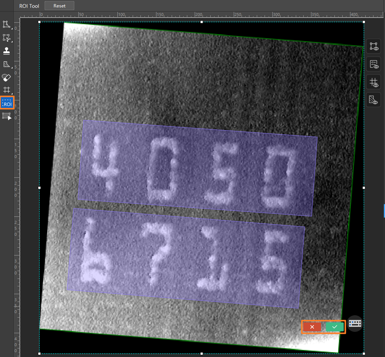Select the polygon tool in left toolbar
385x357 pixels.
[6, 24]
